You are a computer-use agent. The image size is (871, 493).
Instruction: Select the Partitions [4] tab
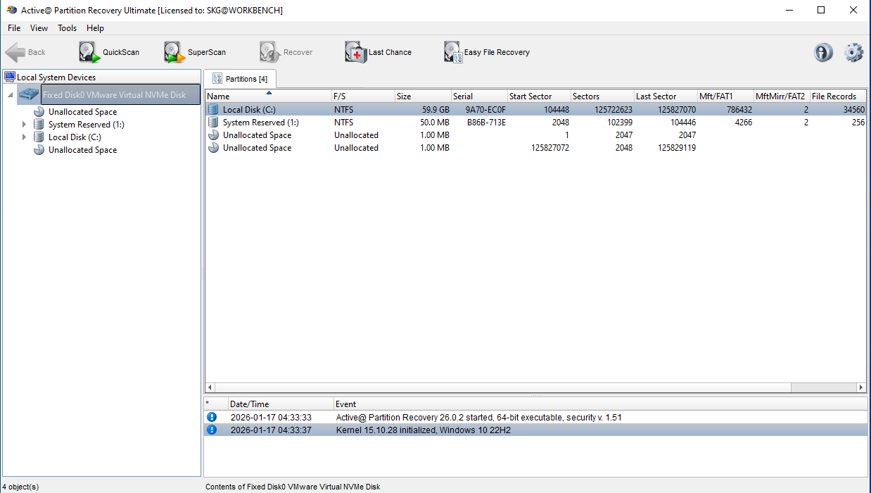tap(241, 79)
